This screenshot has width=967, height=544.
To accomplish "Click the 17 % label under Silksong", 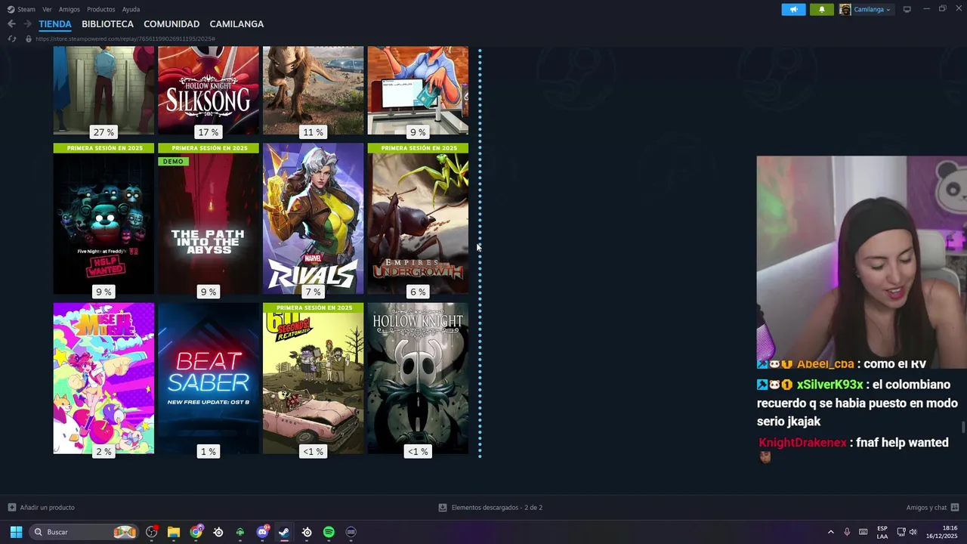I will click(x=209, y=132).
